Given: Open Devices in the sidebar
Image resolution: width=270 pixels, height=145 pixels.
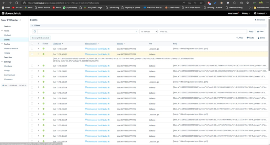Looking at the screenshot, I should 7,26.
